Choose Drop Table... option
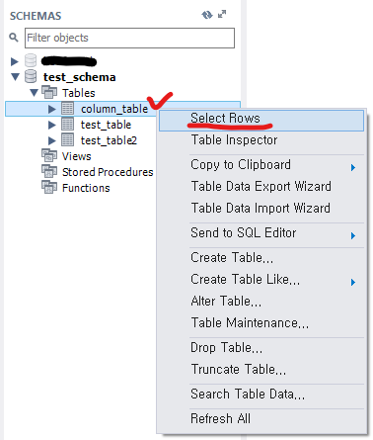 tap(227, 347)
